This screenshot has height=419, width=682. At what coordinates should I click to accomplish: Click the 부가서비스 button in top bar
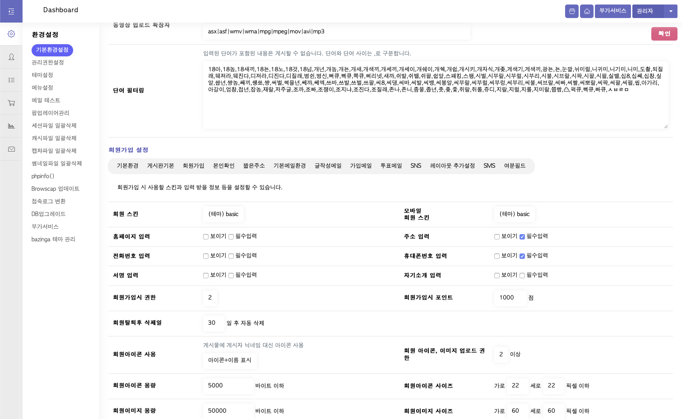coord(612,11)
